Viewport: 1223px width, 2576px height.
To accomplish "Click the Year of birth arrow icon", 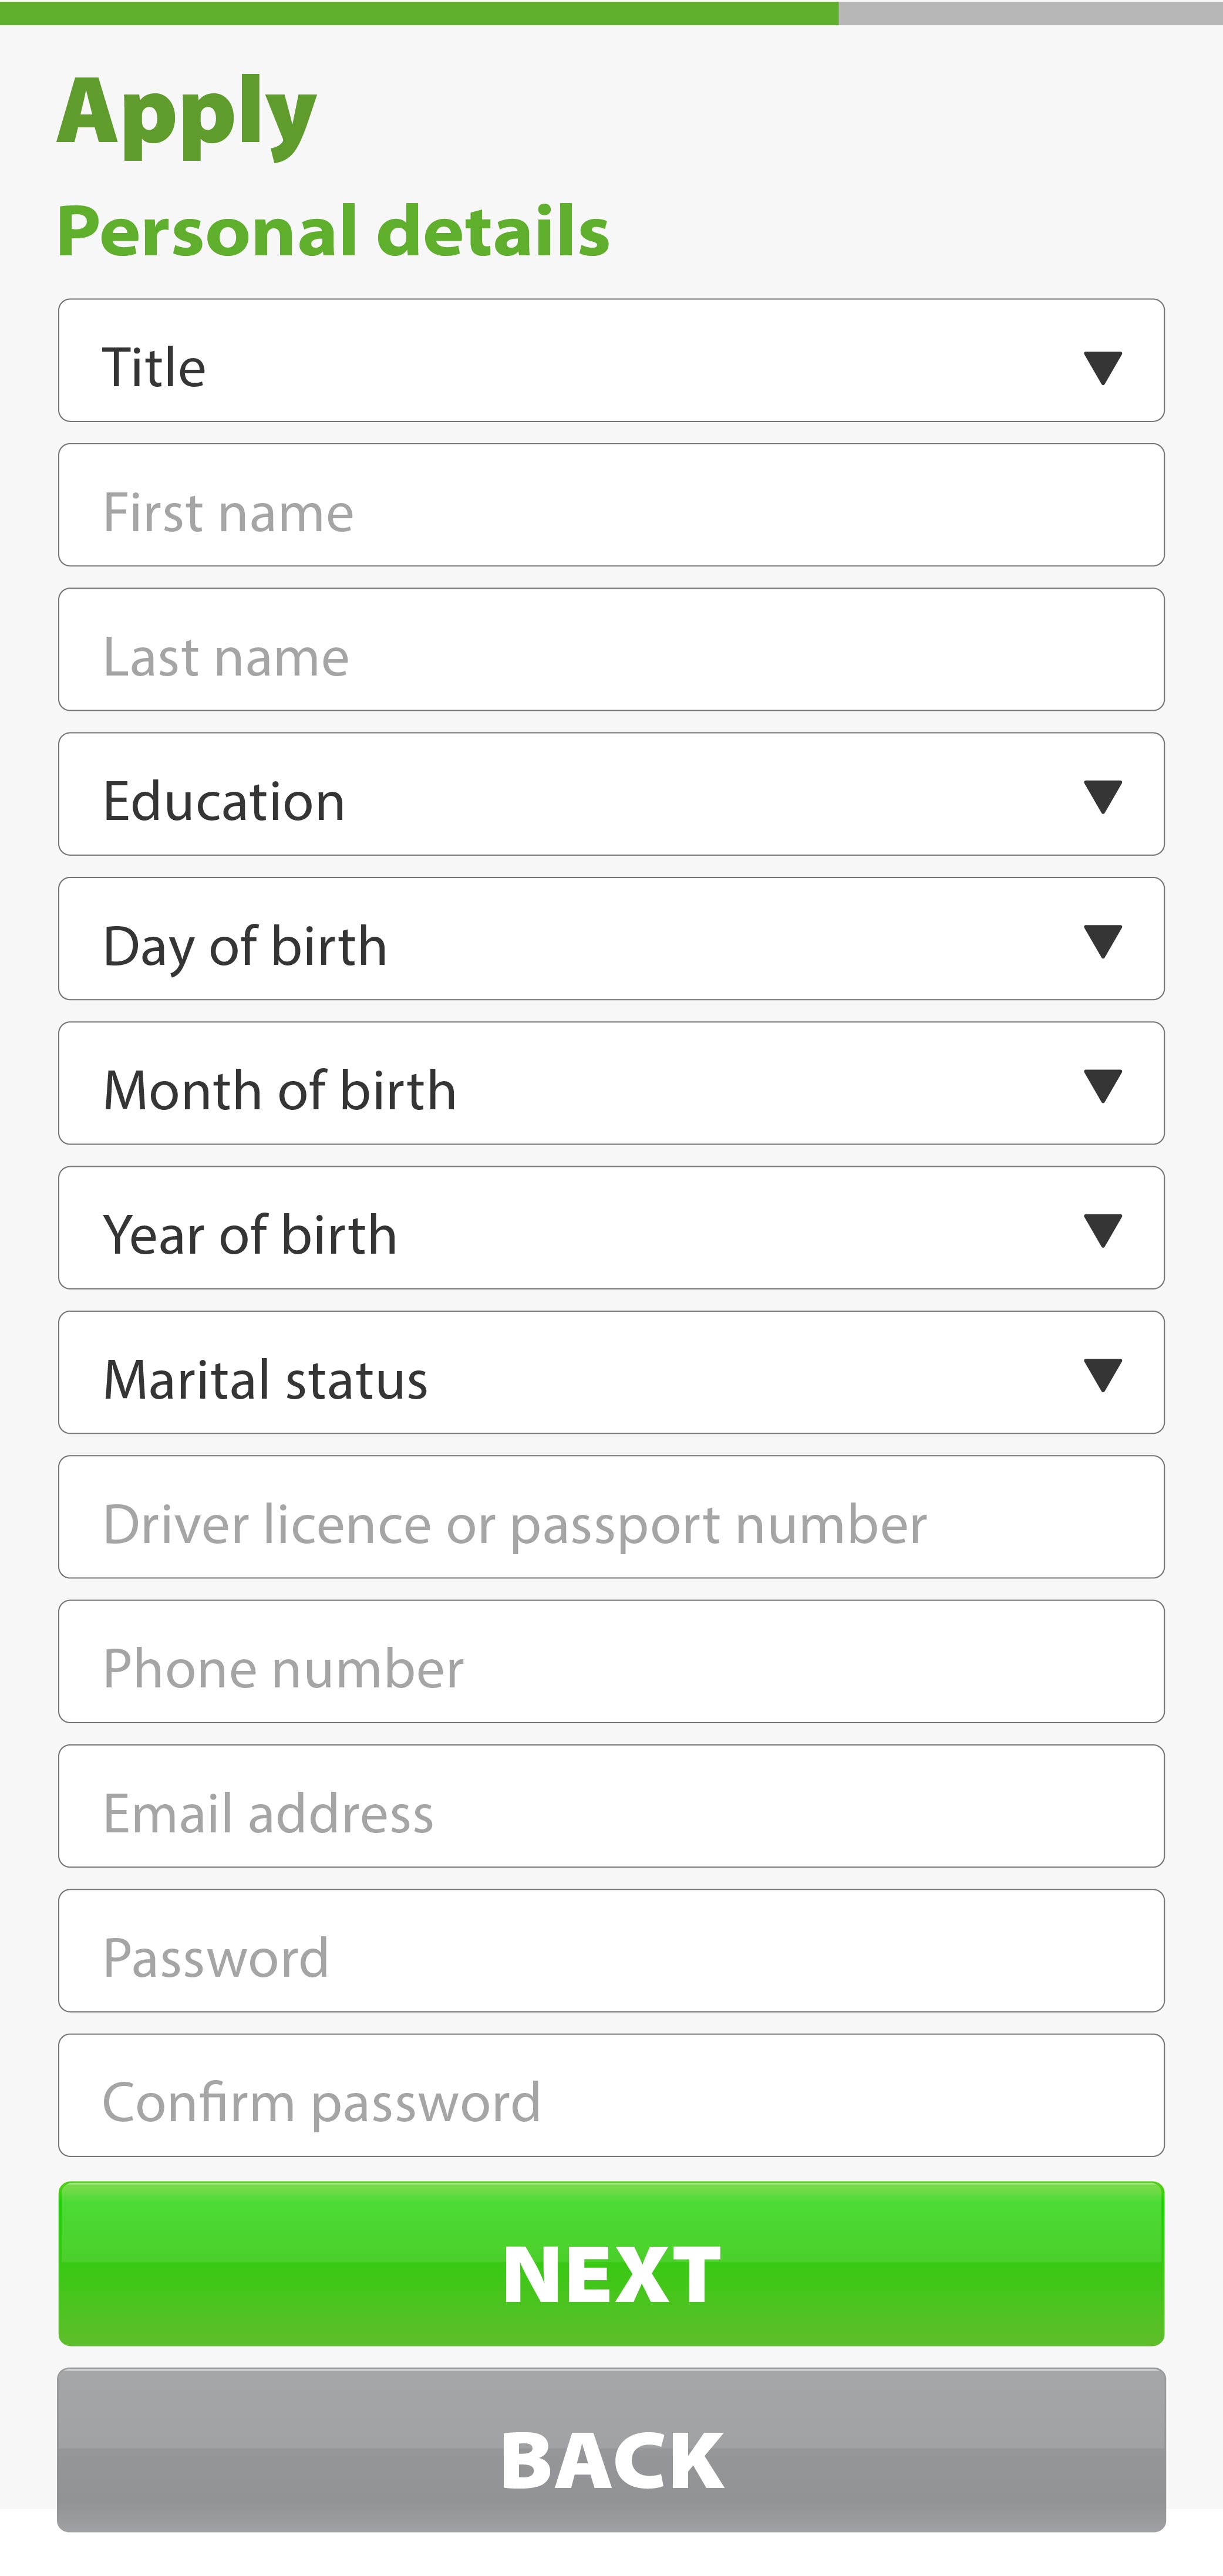I will 1102,1231.
